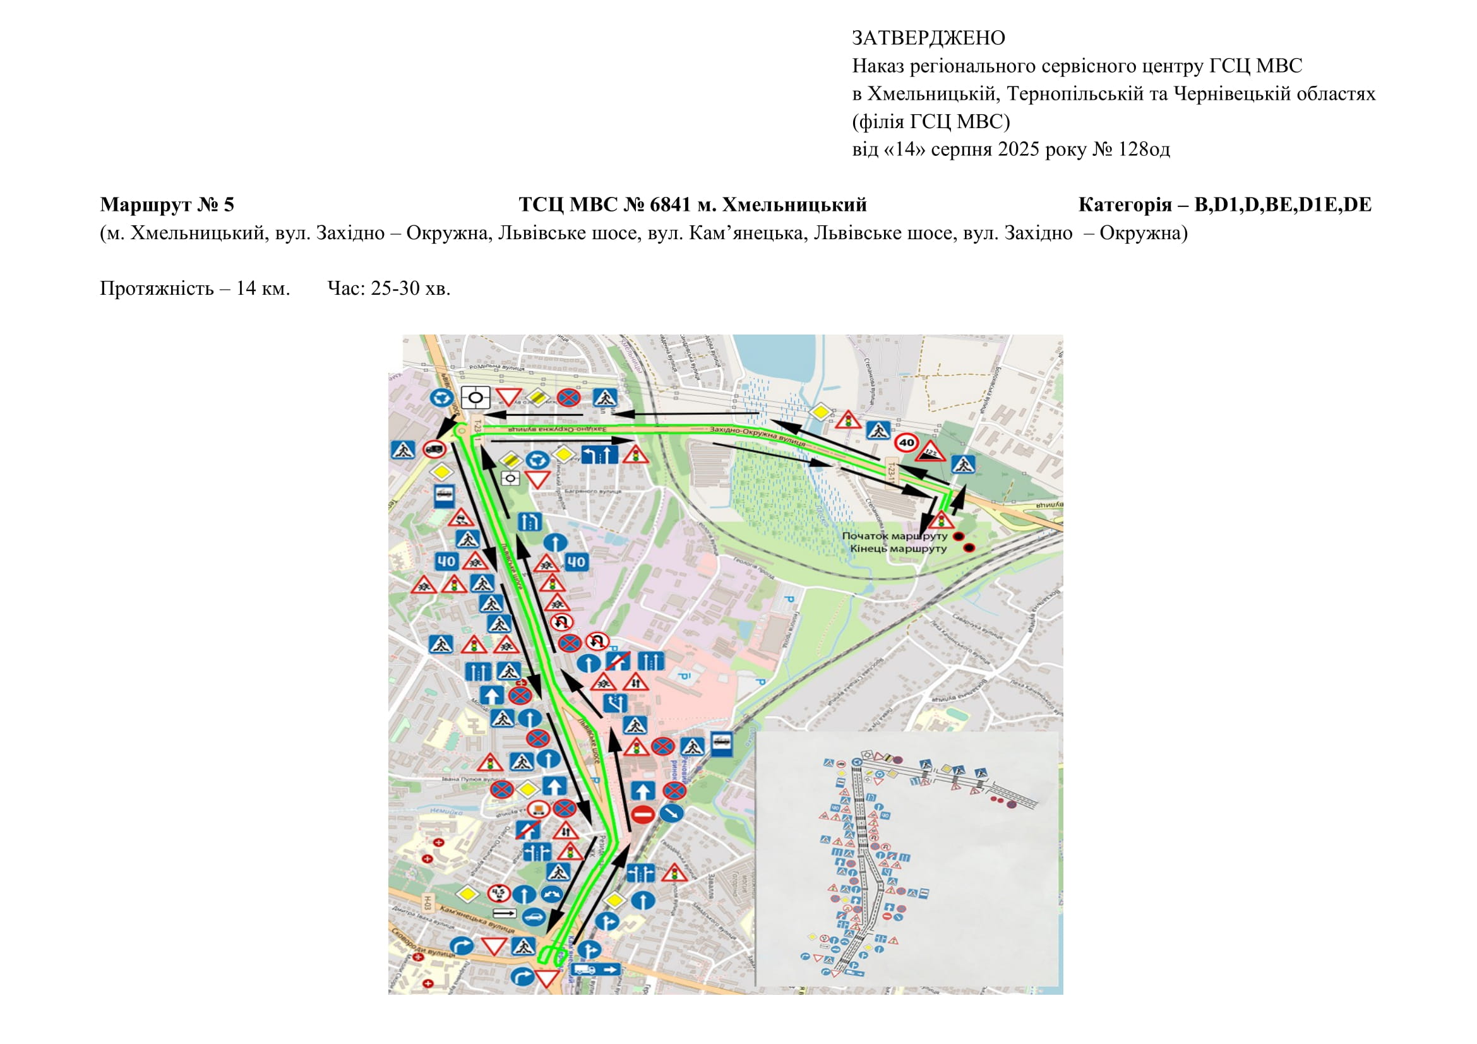Viewport: 1477px width, 1044px height.
Task: Click the dangerous goods vehicle prohibition sign
Action: 539,809
